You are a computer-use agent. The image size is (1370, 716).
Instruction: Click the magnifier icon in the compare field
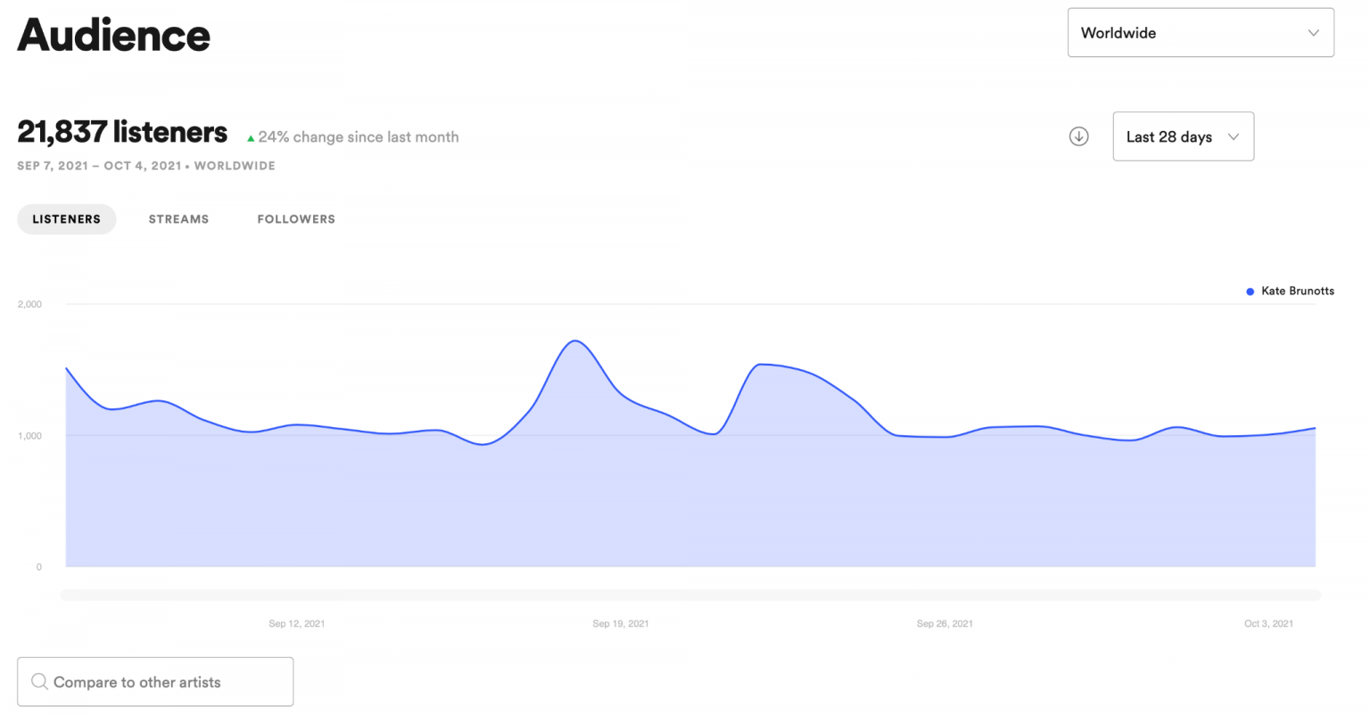pos(39,682)
